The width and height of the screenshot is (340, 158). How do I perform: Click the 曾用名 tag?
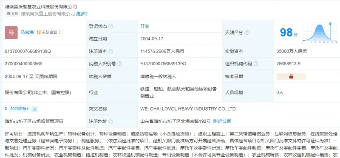coord(12,14)
